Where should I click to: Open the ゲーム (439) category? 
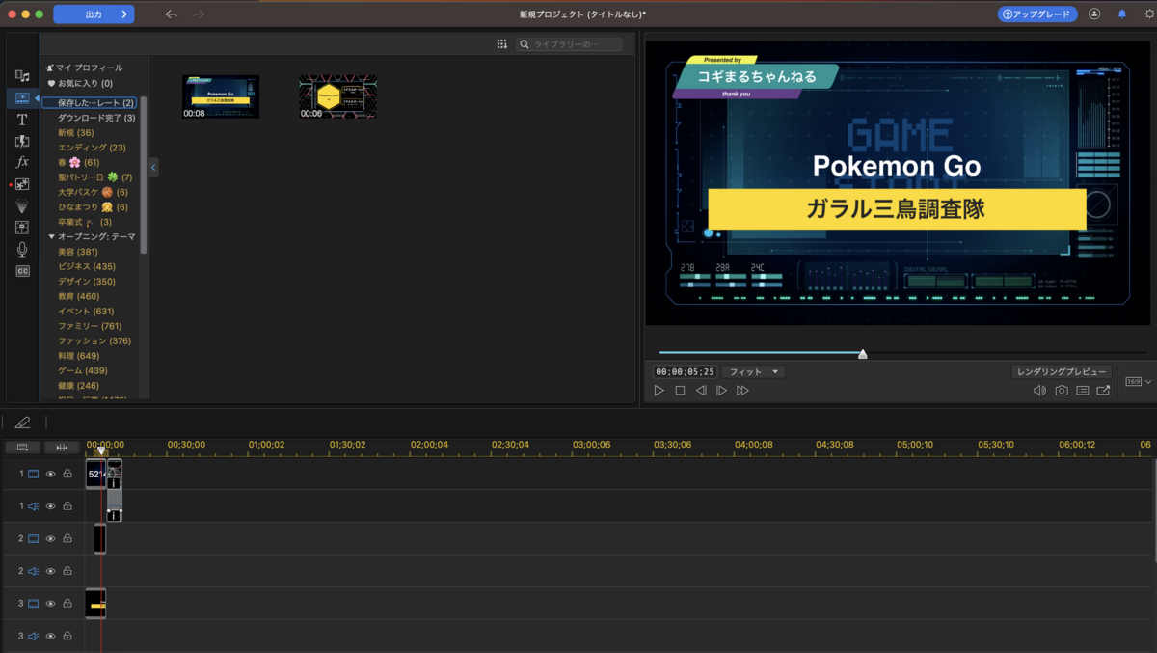(83, 370)
